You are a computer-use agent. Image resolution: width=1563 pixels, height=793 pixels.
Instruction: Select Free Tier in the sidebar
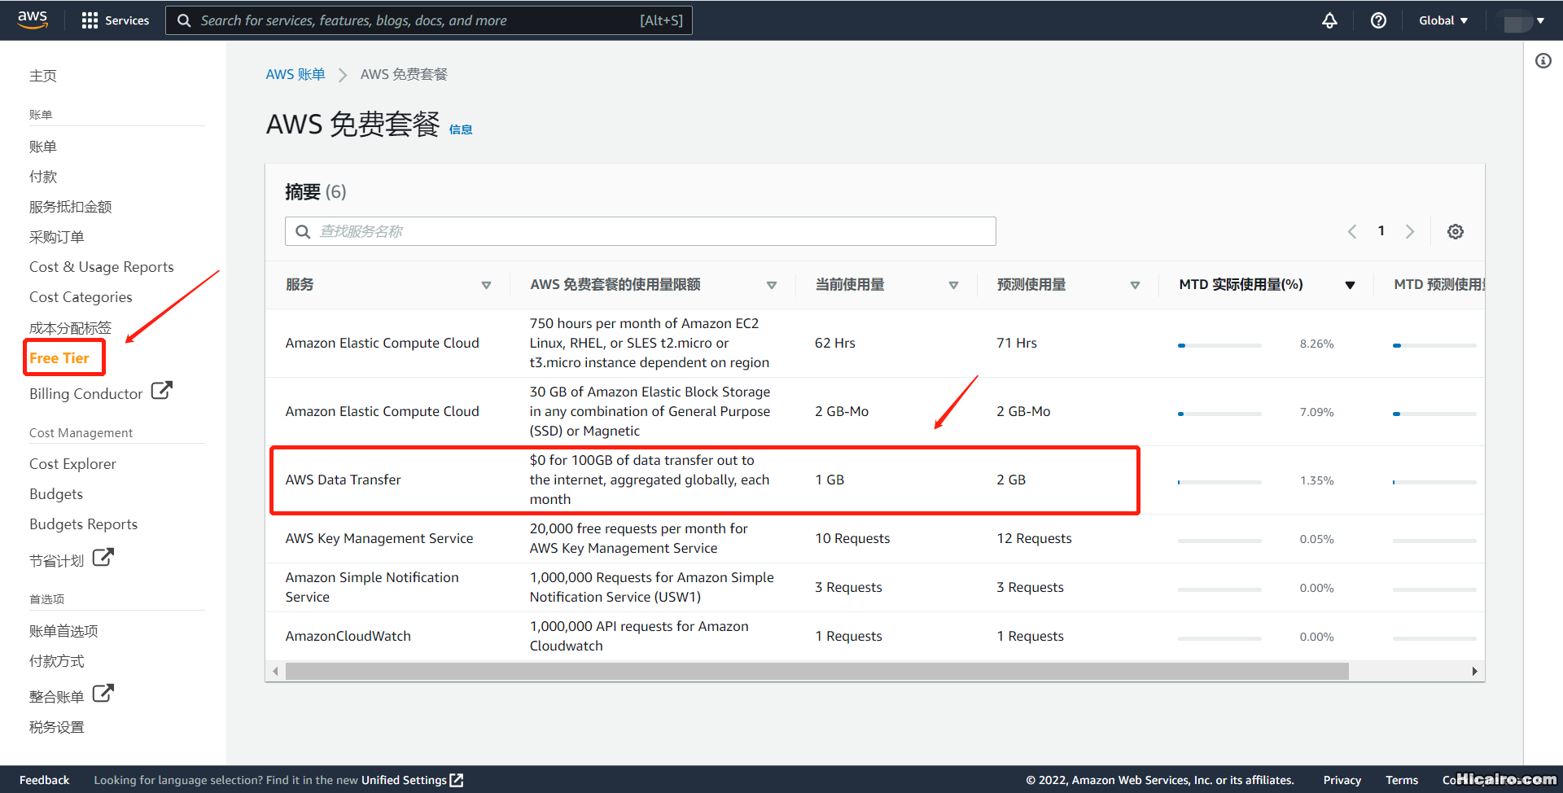pyautogui.click(x=59, y=358)
